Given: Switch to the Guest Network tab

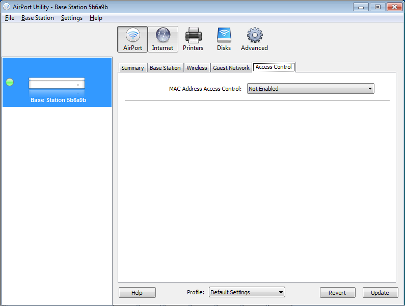Looking at the screenshot, I should (231, 68).
